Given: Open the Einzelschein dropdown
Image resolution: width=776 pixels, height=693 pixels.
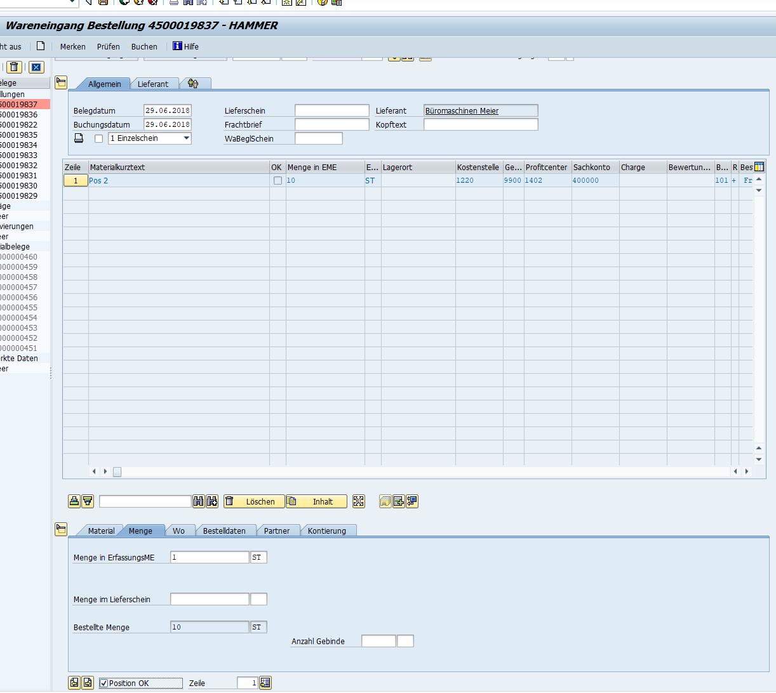Looking at the screenshot, I should (x=186, y=138).
